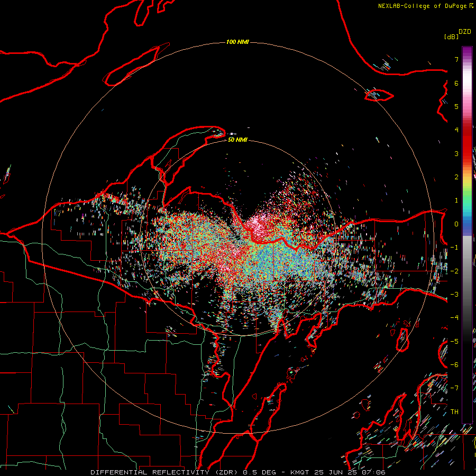The image size is (476, 476).
Task: Click the DIFFERENTIAL REFLECTIVITY (ZDR) caption text
Action: (165, 472)
